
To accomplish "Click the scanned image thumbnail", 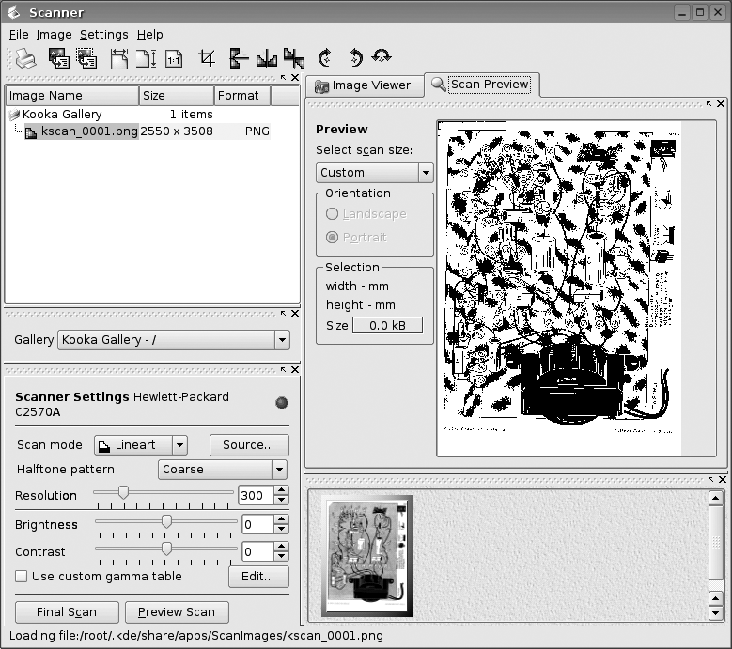I will 366,556.
